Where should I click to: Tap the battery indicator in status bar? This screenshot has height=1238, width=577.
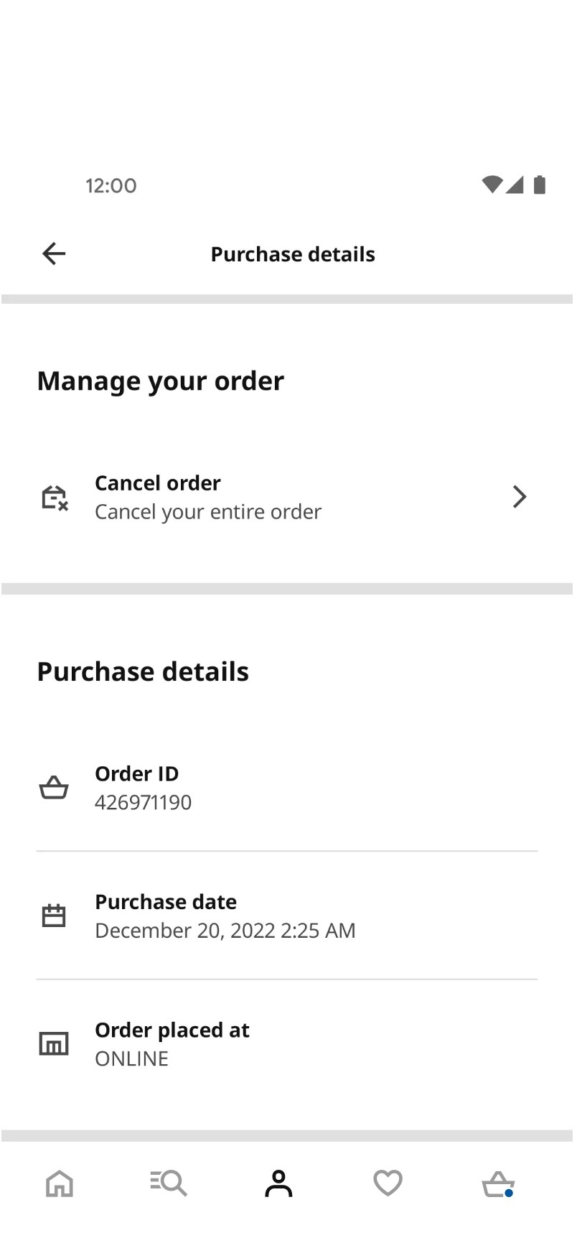(539, 185)
